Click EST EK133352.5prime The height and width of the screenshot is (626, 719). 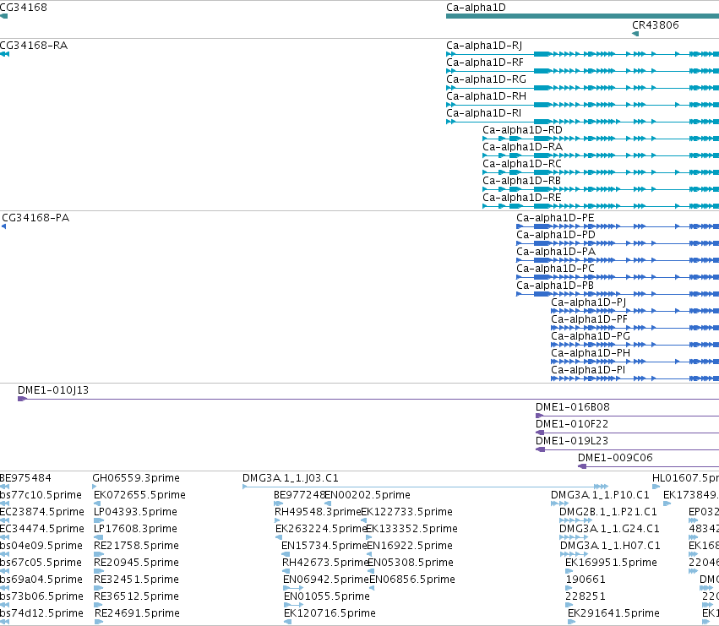click(x=411, y=529)
